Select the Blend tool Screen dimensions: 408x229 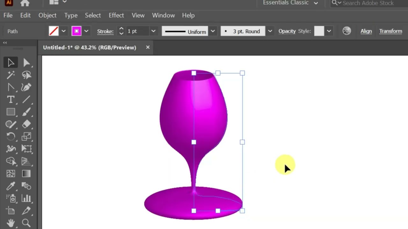pyautogui.click(x=26, y=186)
